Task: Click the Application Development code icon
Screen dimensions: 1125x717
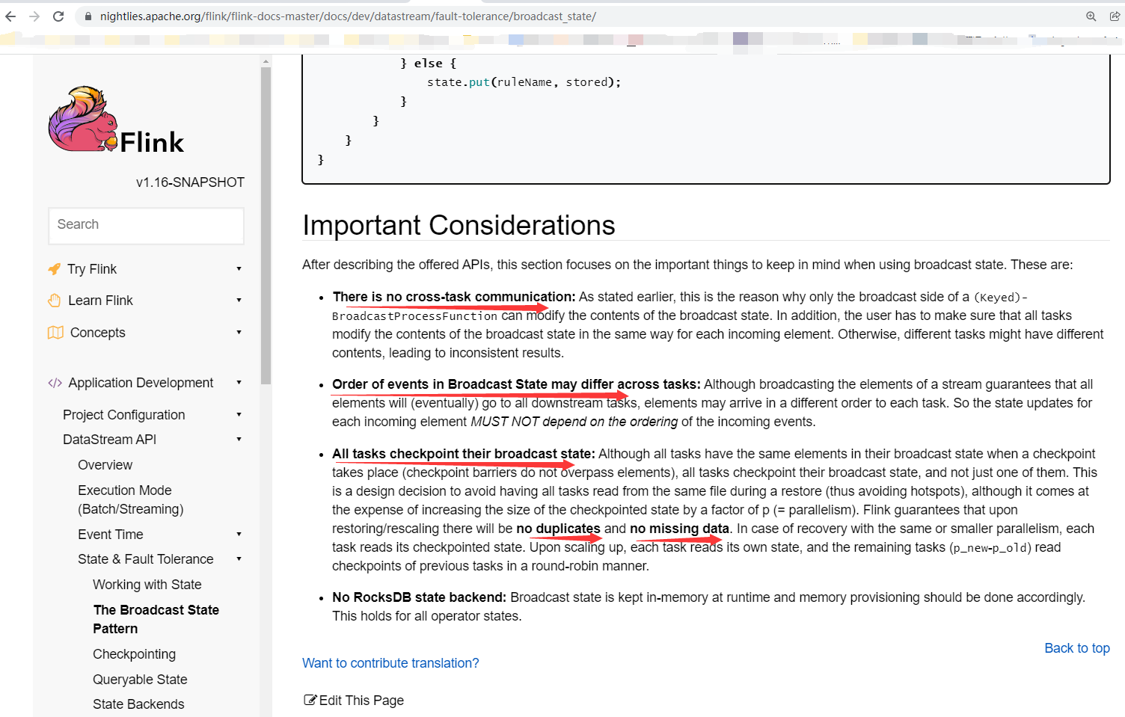Action: (x=55, y=383)
